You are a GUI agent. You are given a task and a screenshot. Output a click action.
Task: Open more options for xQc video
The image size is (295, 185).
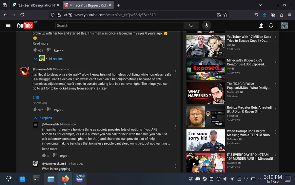(x=276, y=38)
